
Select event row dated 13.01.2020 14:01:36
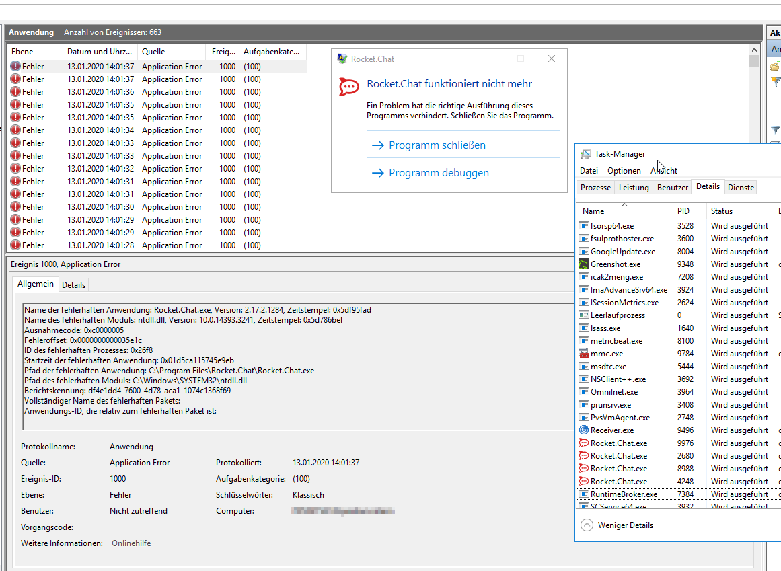pyautogui.click(x=157, y=92)
